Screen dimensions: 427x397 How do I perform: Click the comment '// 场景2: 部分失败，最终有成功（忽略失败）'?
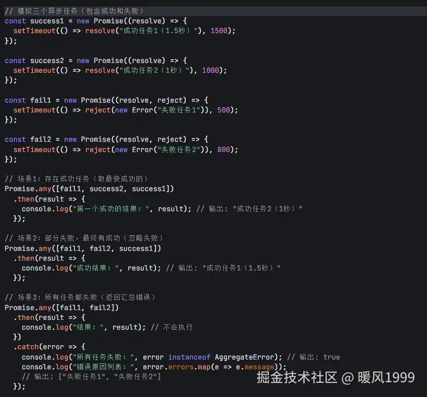tap(84, 238)
